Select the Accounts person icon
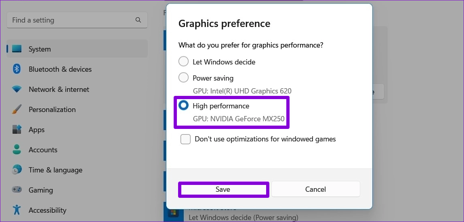 click(17, 149)
